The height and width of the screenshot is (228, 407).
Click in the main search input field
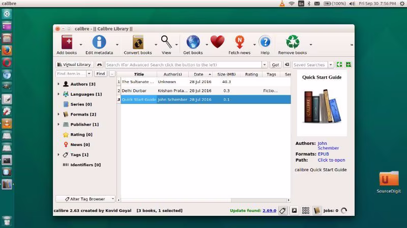coord(184,65)
